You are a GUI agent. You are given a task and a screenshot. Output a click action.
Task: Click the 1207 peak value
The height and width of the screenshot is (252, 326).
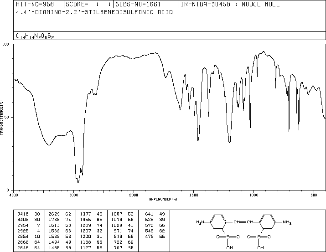pyautogui.click(x=85, y=231)
